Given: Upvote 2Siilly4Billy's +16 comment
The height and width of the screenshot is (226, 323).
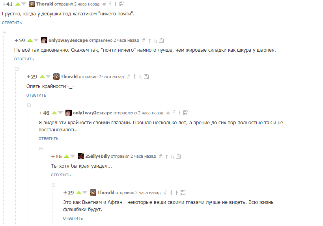Looking at the screenshot, I should pos(67,156).
